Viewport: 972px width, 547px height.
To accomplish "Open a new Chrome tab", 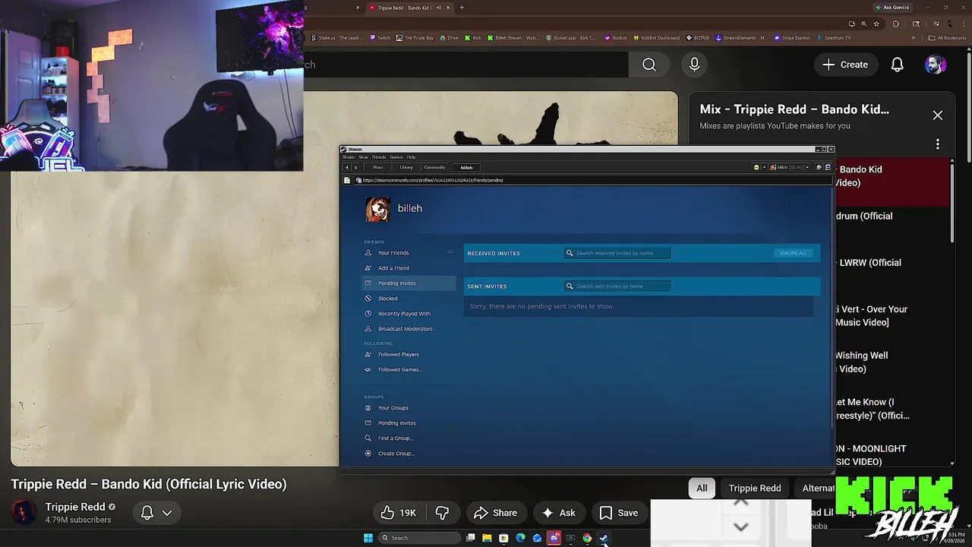I will (x=461, y=8).
